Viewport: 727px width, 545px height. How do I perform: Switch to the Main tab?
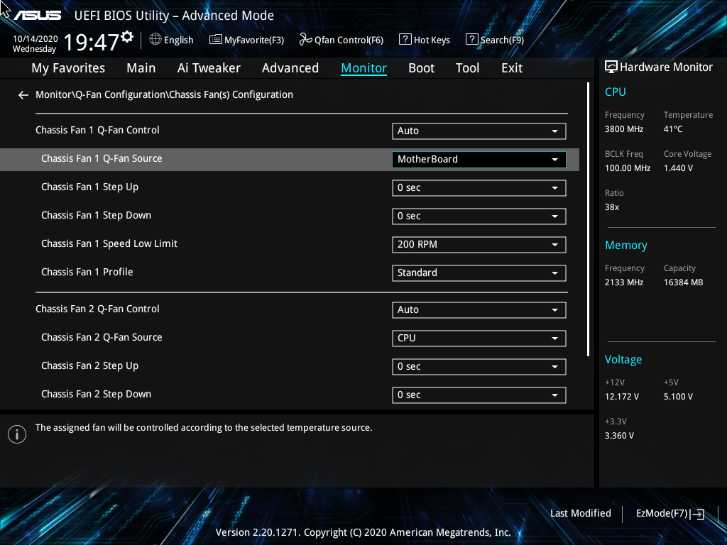(141, 68)
